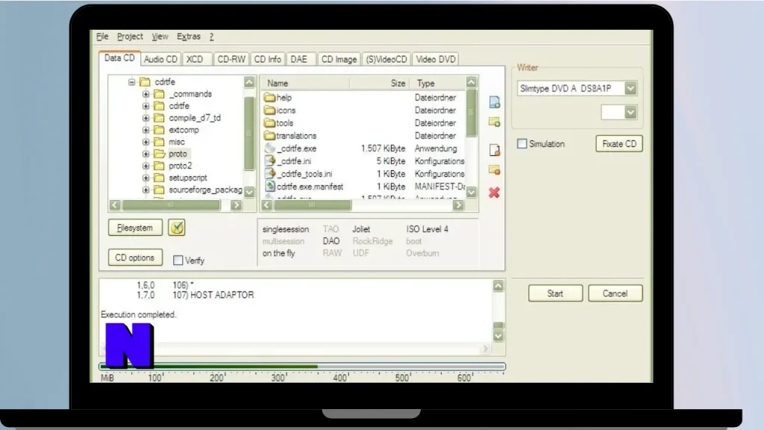Open the Project menu
The height and width of the screenshot is (430, 764).
point(130,37)
